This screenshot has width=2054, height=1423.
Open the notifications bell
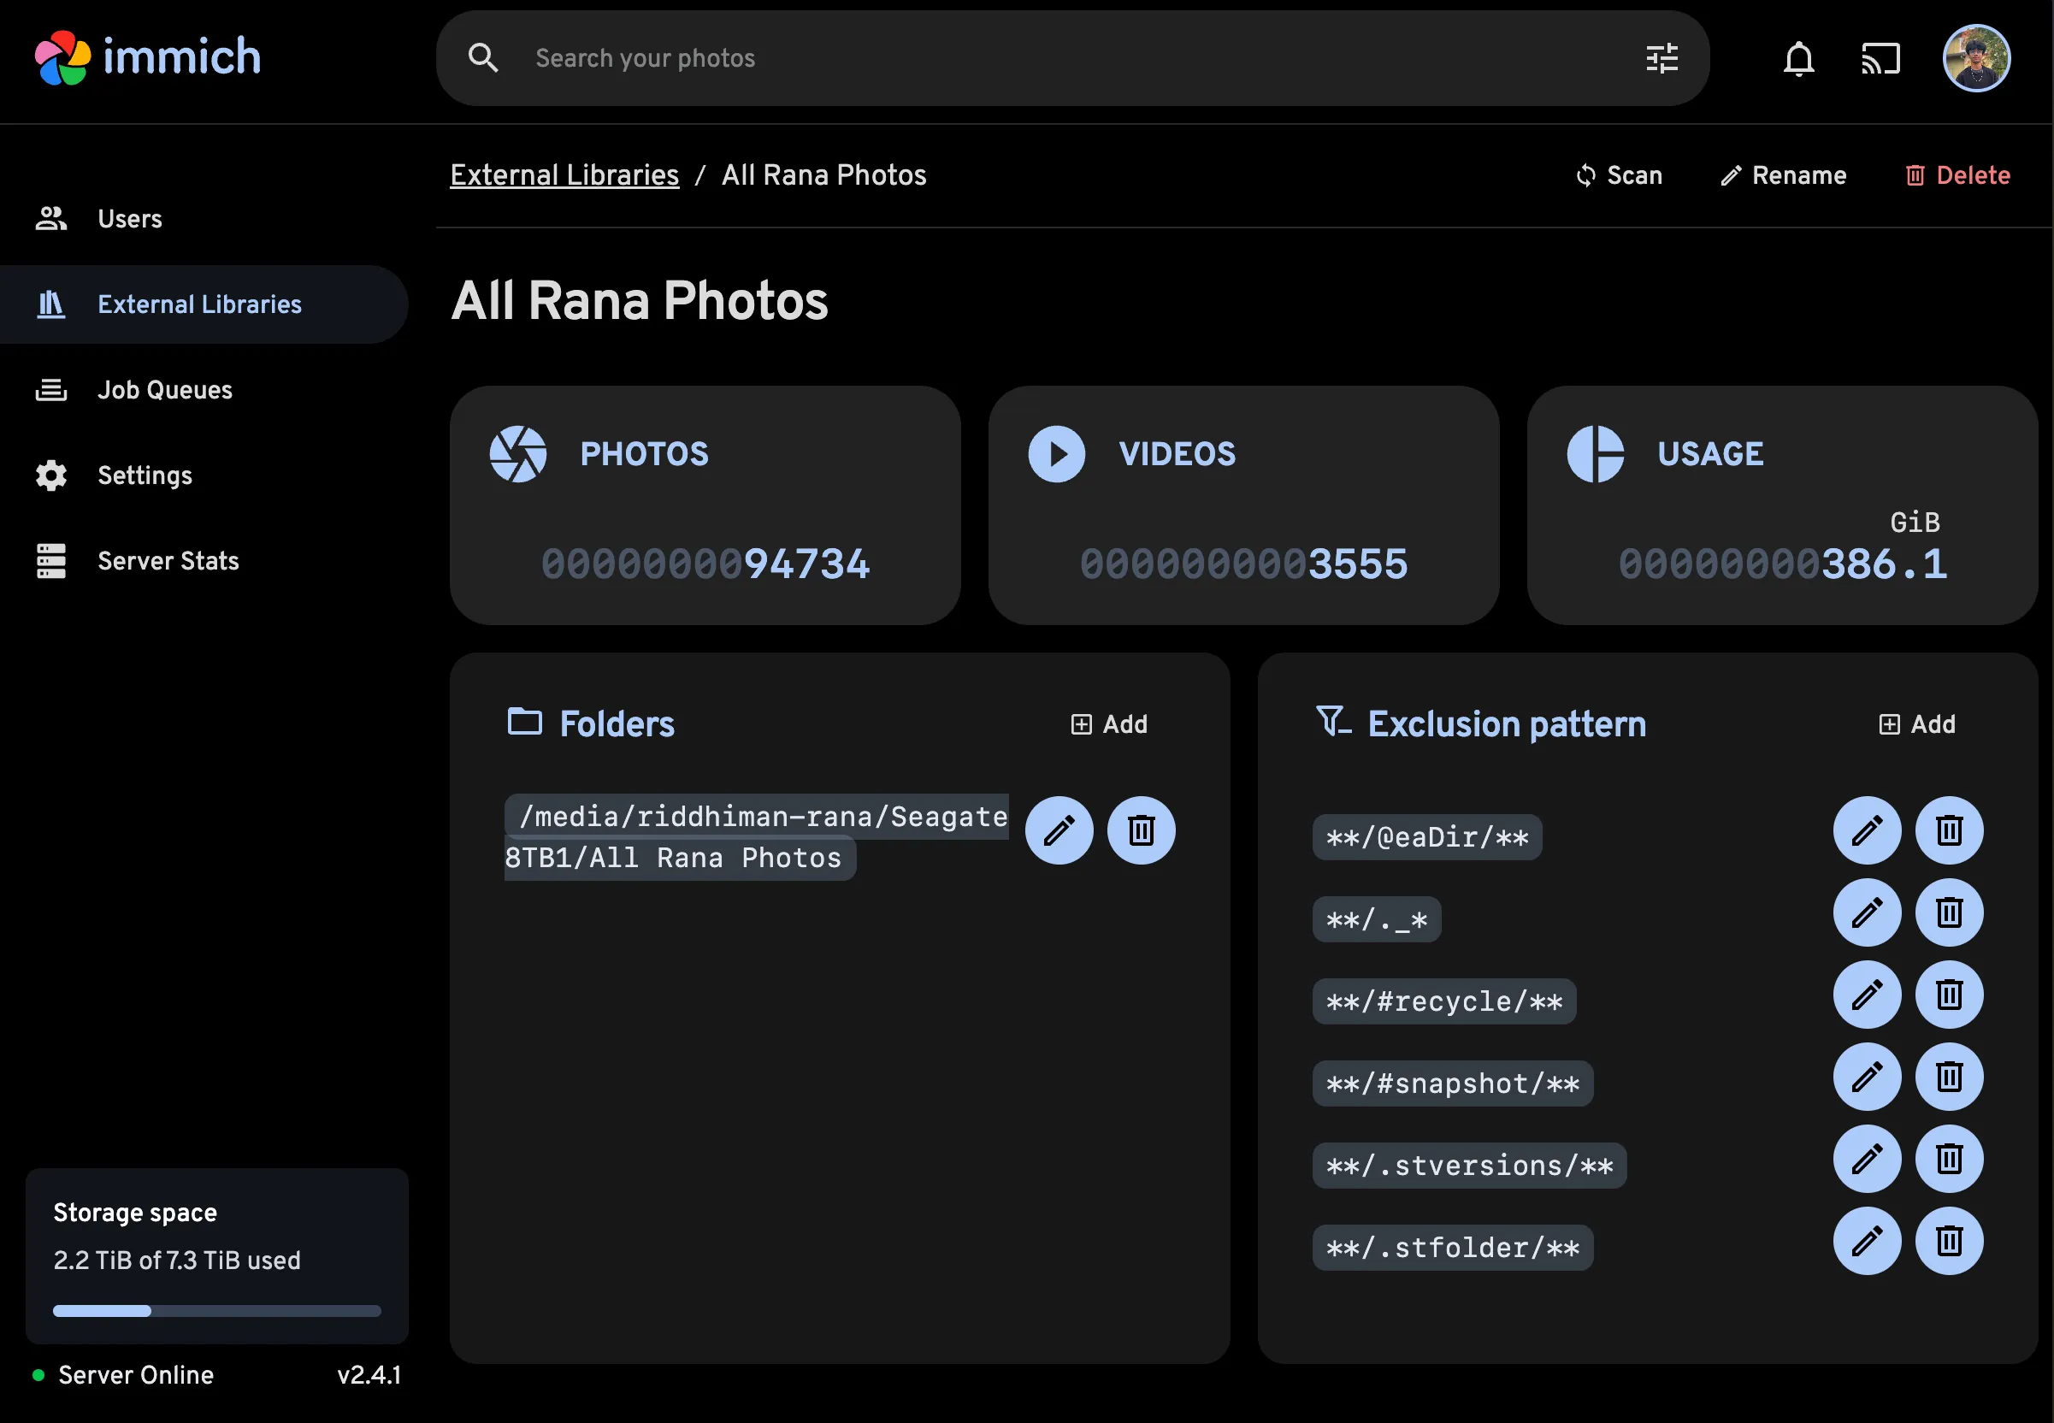tap(1798, 59)
